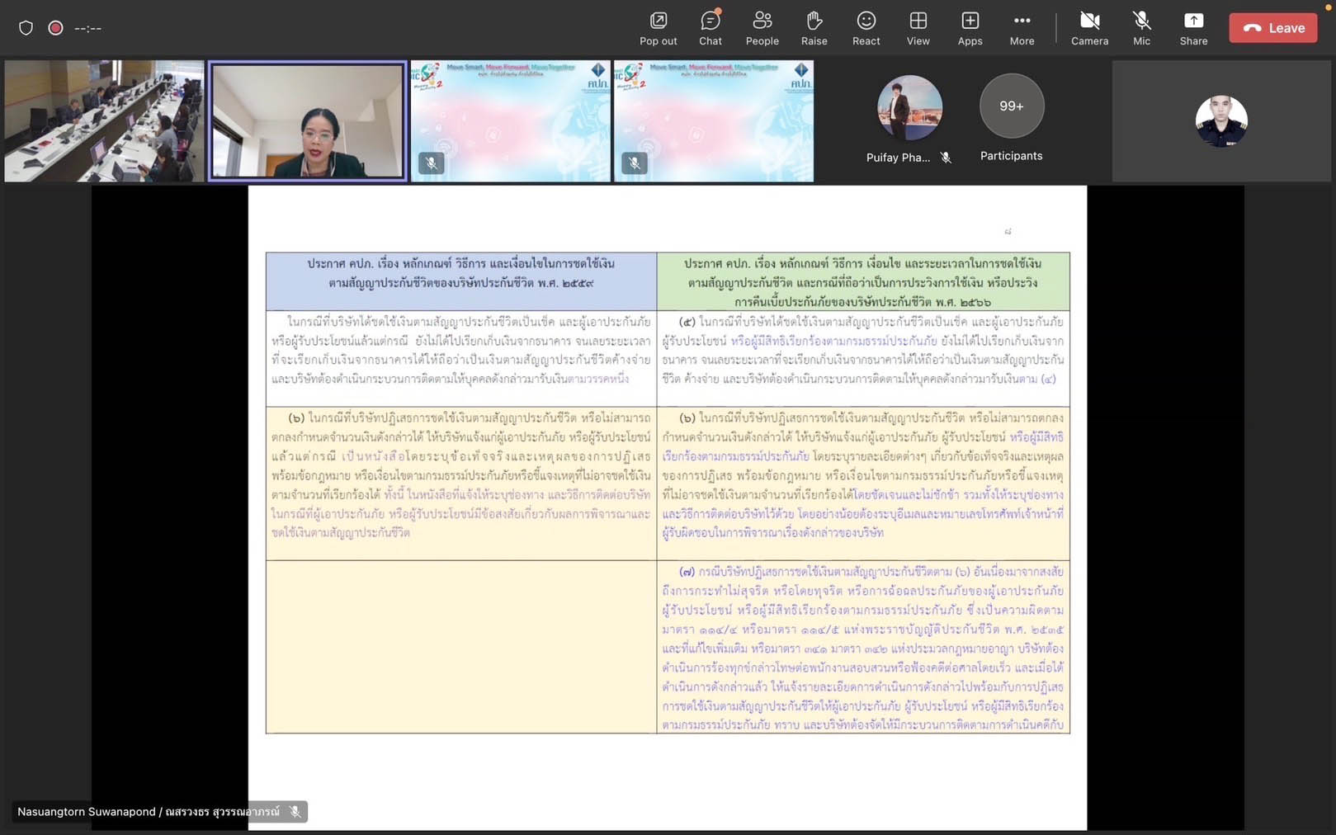
Task: Click the red recording indicator
Action: (x=55, y=28)
